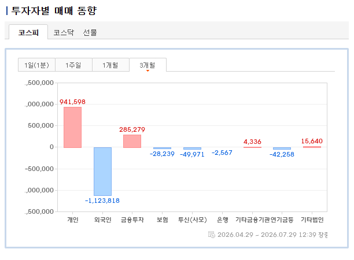Viewport: 354px width, 260px height.
Task: Click the -28,239 value label
Action: pyautogui.click(x=162, y=154)
